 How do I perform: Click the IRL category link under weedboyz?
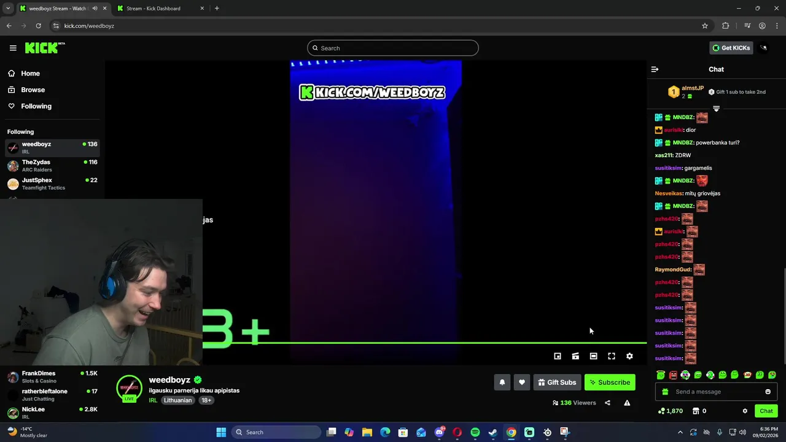coord(153,400)
